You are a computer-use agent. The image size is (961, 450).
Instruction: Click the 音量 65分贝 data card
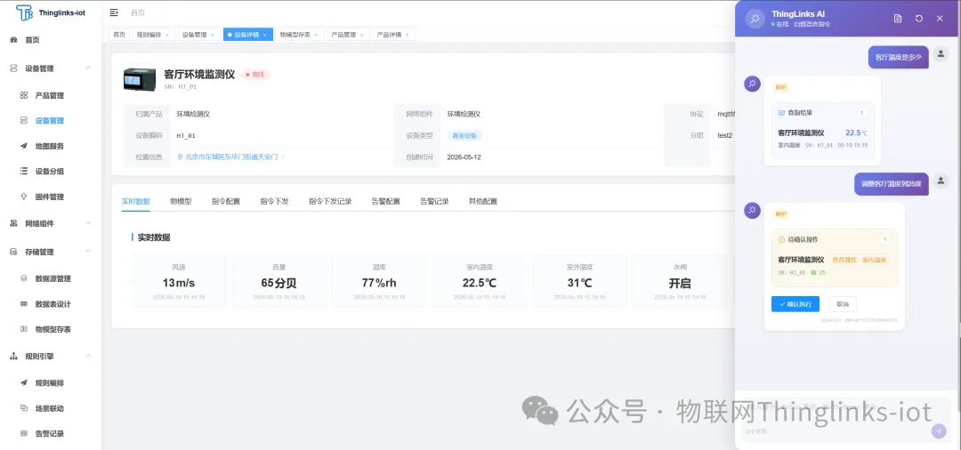coord(279,281)
